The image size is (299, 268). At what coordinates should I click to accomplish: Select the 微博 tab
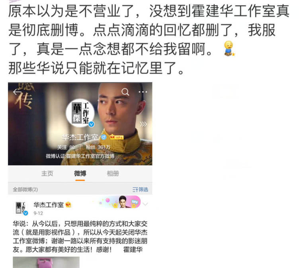(x=80, y=174)
